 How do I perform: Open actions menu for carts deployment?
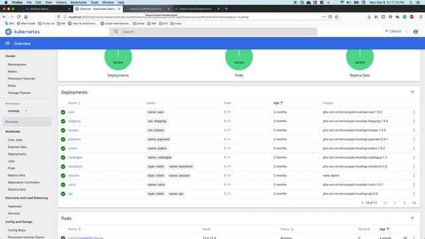(x=414, y=185)
